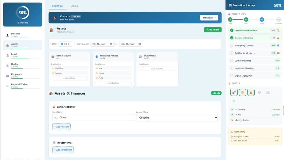The image size is (284, 160).
Task: Open the A-Z sort dropdown
Action: (66, 44)
